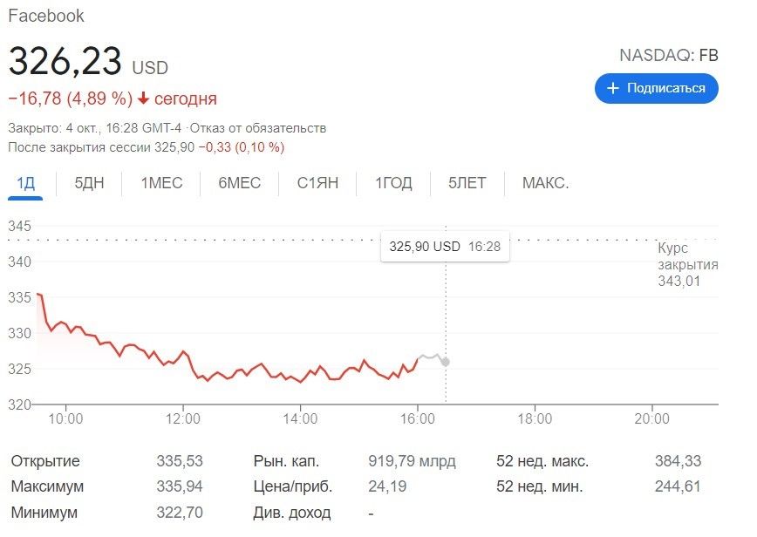This screenshot has width=757, height=537.
Task: Click the red intraday price line
Action: (x=218, y=370)
